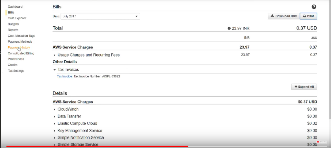
Task: Expand the CloudWatch charges row
Action: [54, 109]
